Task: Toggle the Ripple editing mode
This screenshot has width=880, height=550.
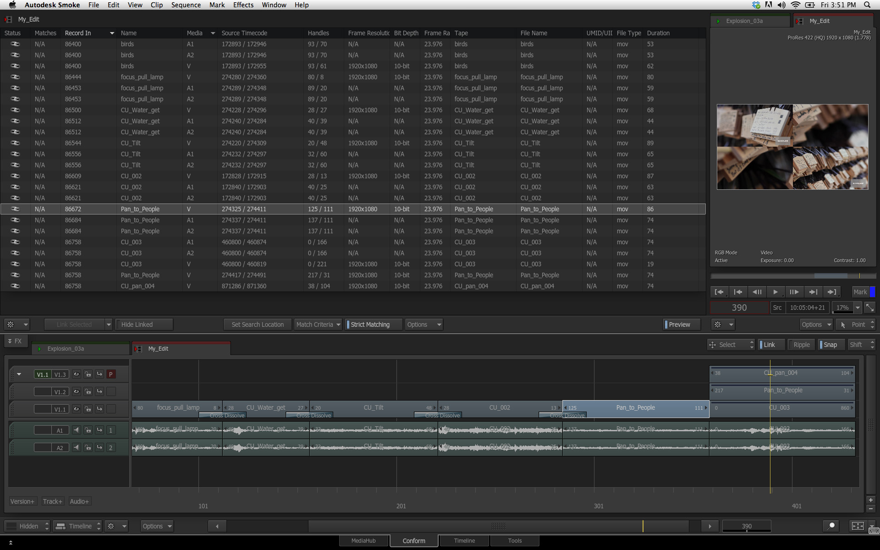Action: 801,345
